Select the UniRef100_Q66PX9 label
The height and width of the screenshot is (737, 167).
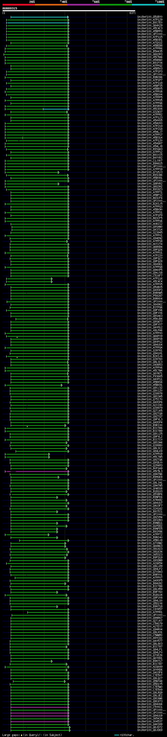pos(150,336)
